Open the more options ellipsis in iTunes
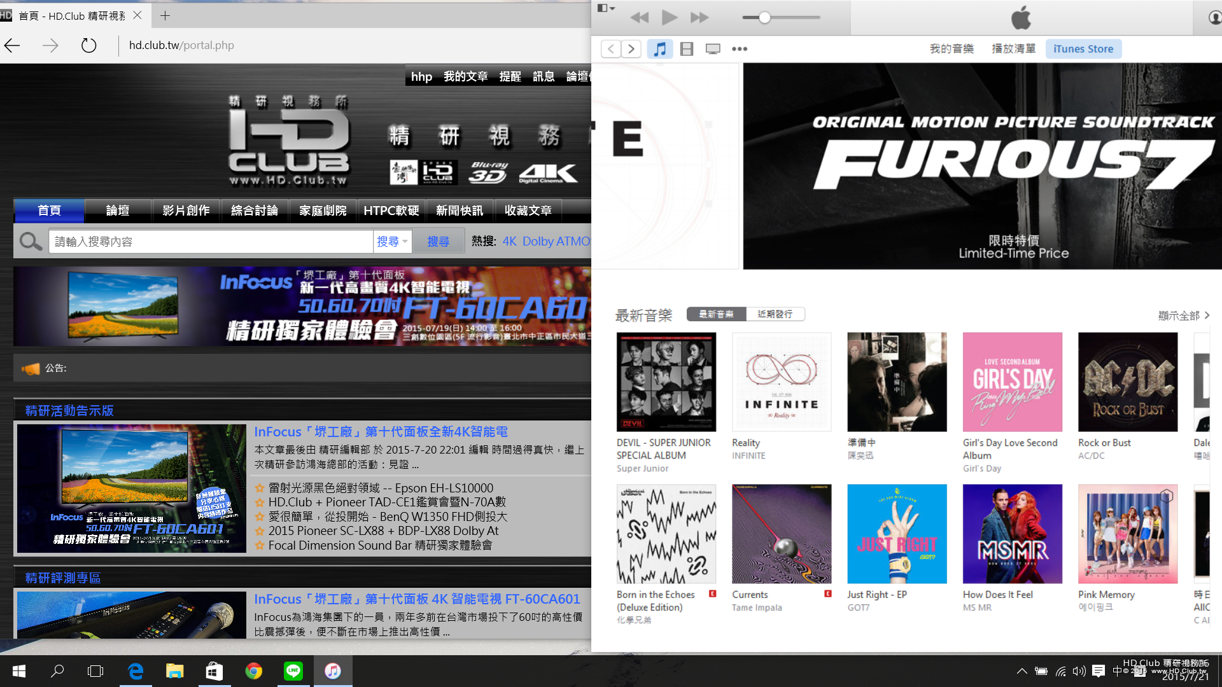Viewport: 1222px width, 687px height. point(740,49)
